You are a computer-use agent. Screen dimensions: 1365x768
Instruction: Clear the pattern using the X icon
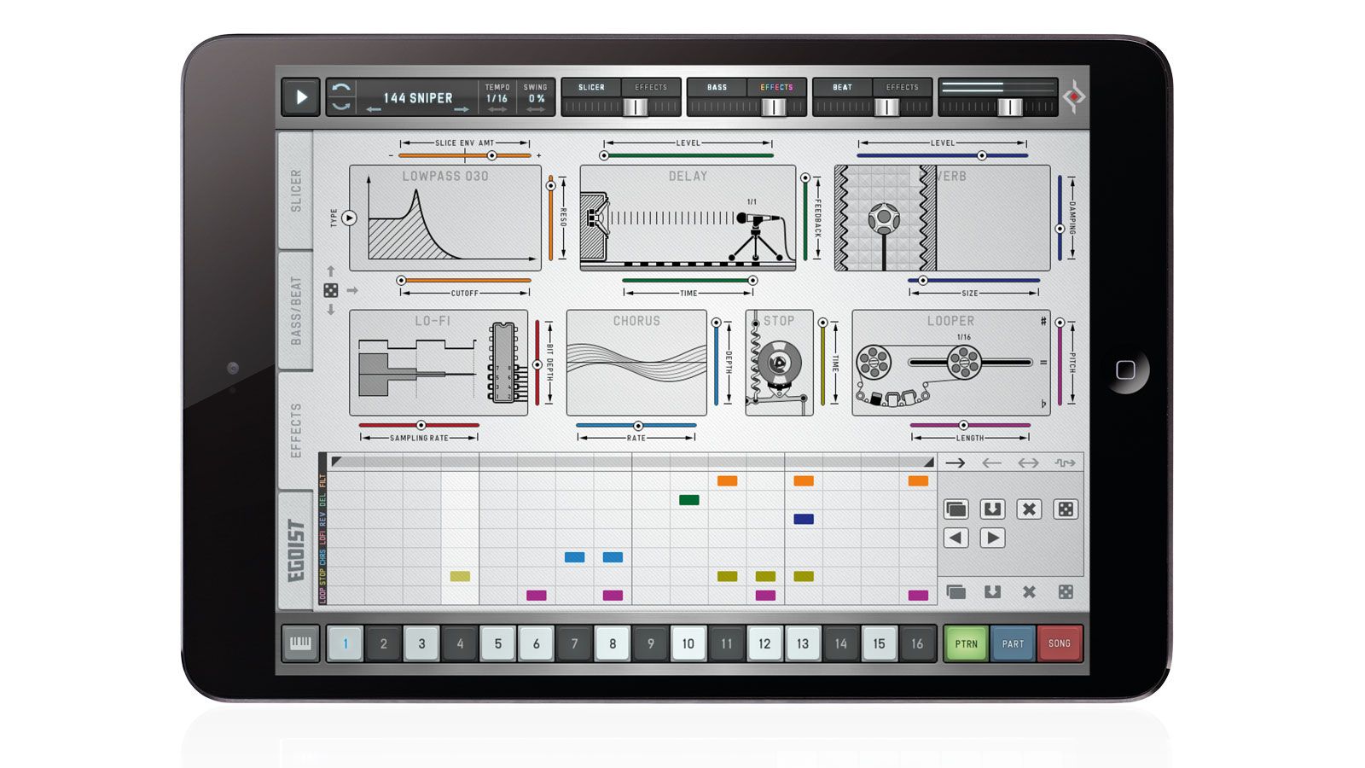coord(1029,510)
